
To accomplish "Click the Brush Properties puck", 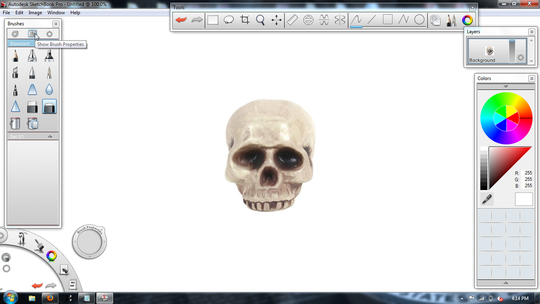I will (89, 243).
